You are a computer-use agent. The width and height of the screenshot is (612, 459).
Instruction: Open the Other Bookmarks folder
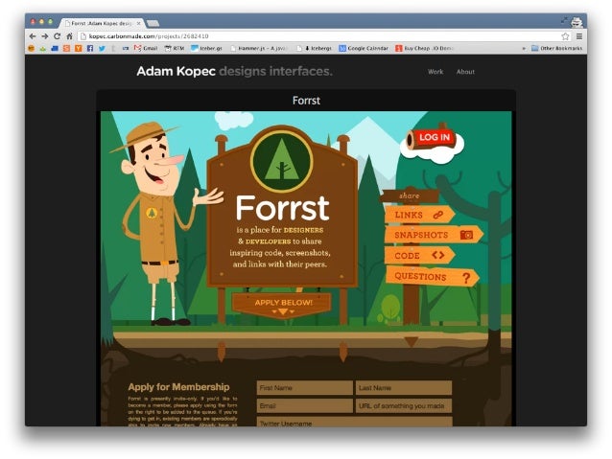[556, 48]
